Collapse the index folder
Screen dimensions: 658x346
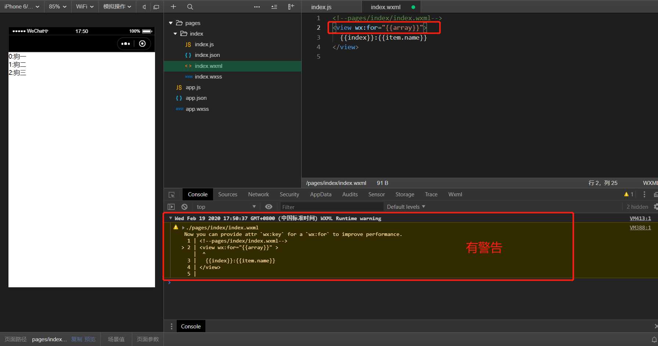[175, 34]
